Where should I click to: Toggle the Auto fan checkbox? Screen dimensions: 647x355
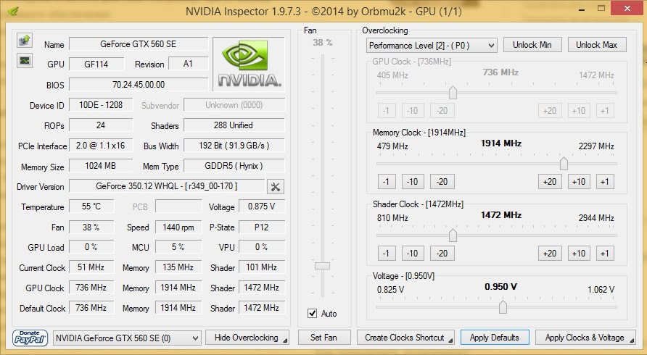(x=313, y=314)
